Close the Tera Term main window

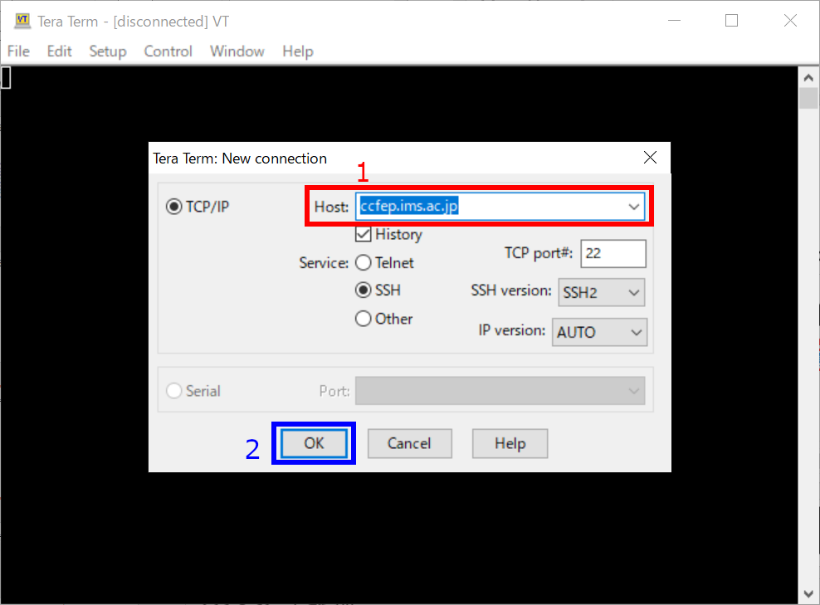click(790, 21)
